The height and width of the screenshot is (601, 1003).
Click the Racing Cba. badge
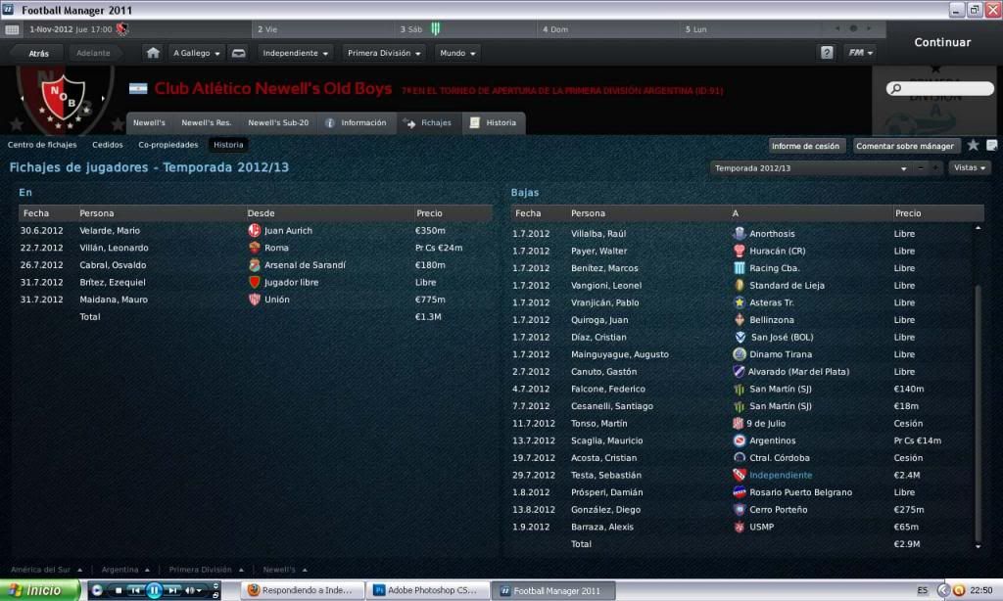[x=739, y=268]
